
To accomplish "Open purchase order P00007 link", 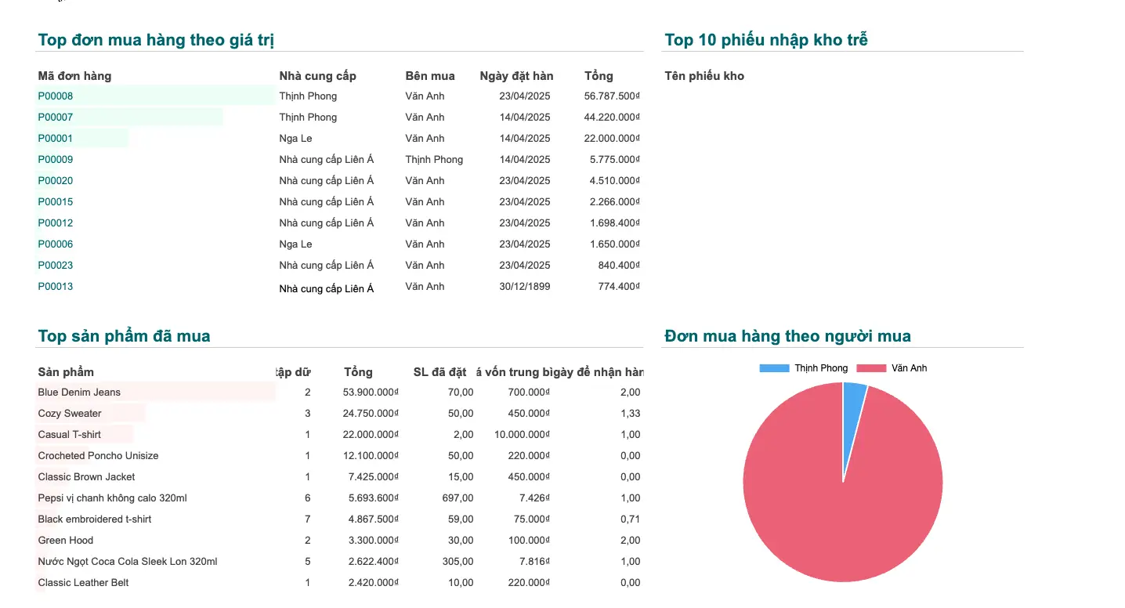I will point(56,118).
